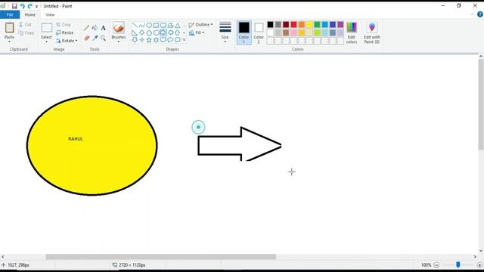484x272 pixels.
Task: Pick the green color swatch
Action: tap(317, 25)
